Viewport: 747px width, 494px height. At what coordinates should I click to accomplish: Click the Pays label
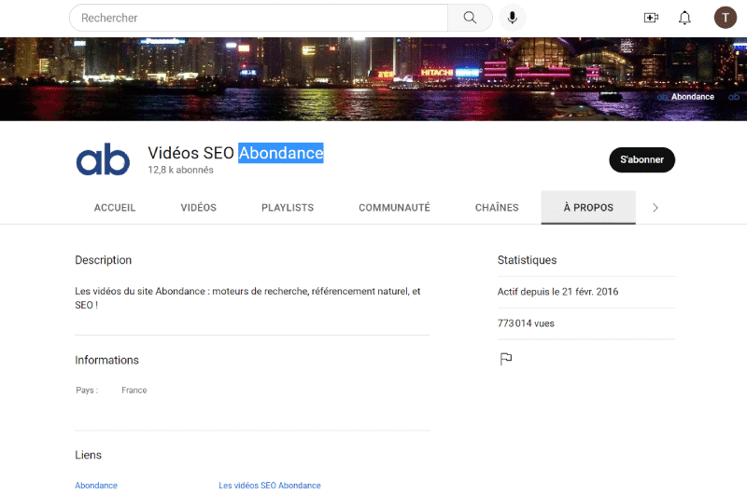(87, 391)
